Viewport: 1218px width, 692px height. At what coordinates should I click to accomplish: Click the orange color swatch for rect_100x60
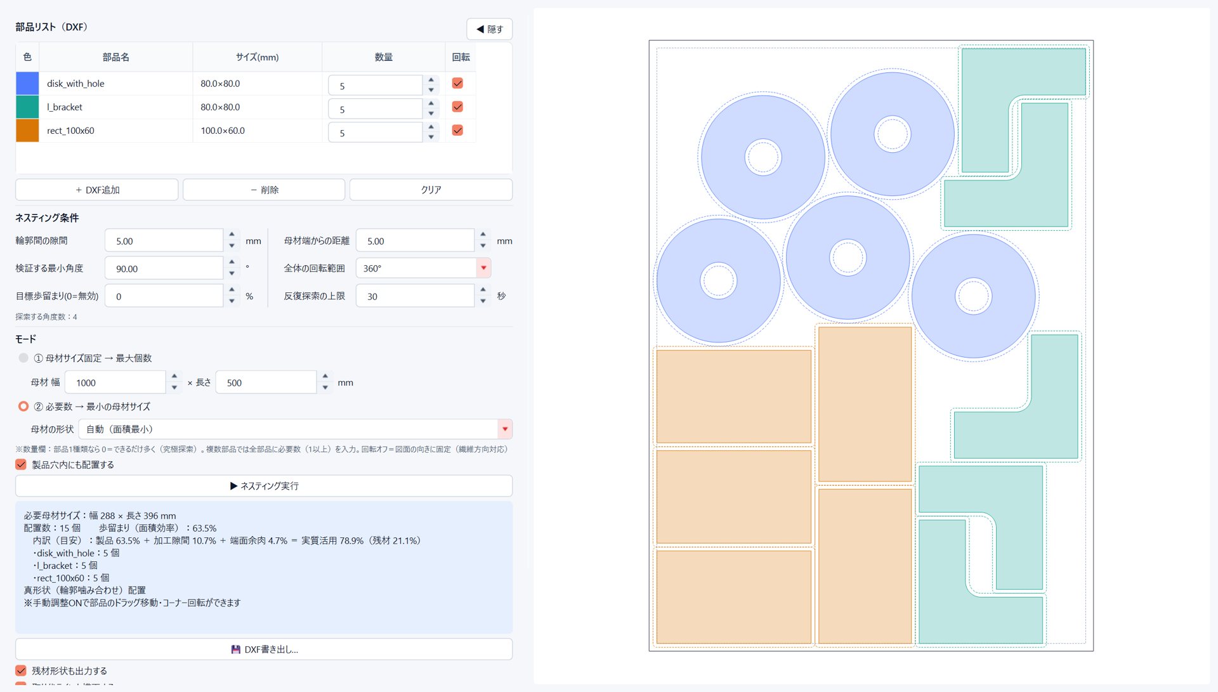tap(27, 130)
